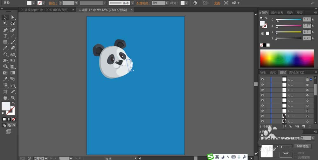Select the Direct Selection tool
Image resolution: width=318 pixels, height=160 pixels.
(x=13, y=18)
